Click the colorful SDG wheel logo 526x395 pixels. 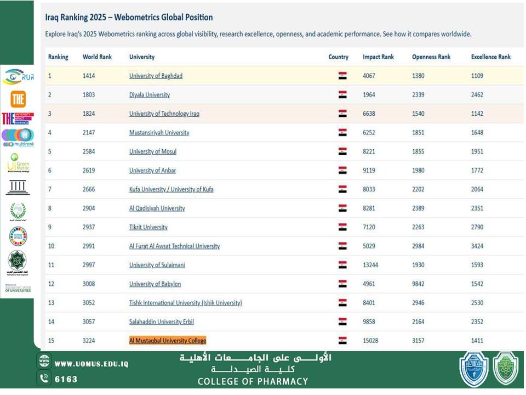18,236
